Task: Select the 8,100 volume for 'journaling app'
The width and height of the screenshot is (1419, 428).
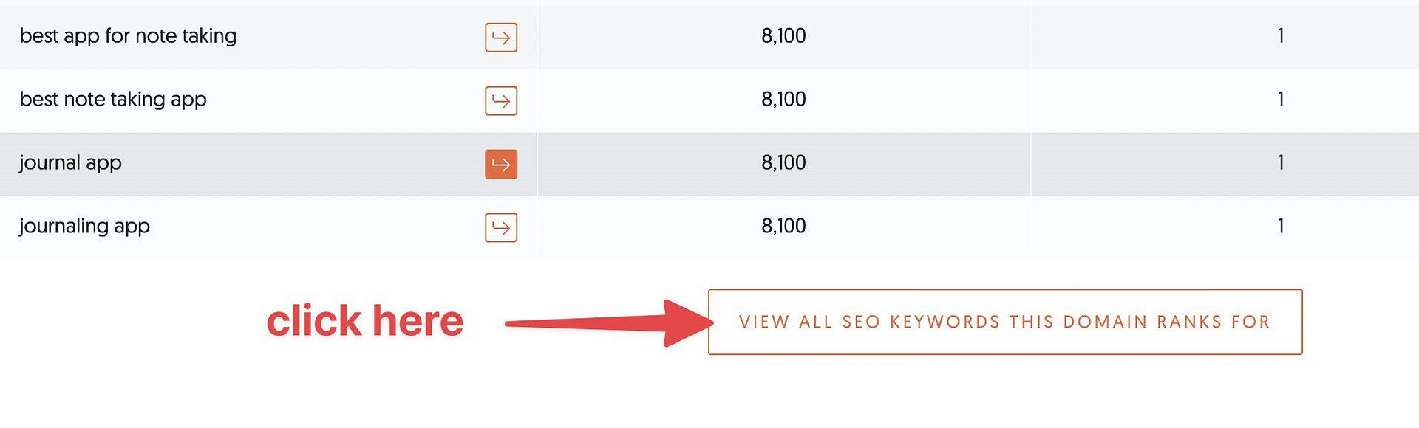Action: click(x=783, y=227)
